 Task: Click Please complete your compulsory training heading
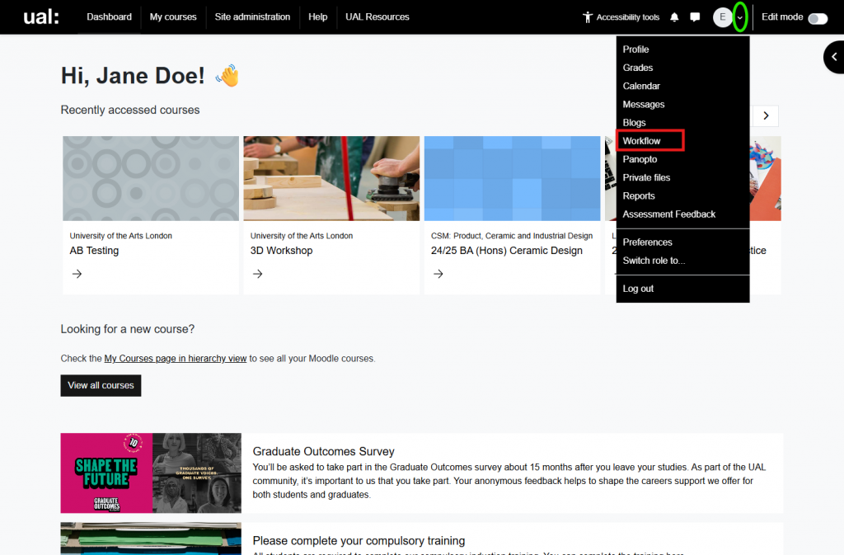coord(359,540)
